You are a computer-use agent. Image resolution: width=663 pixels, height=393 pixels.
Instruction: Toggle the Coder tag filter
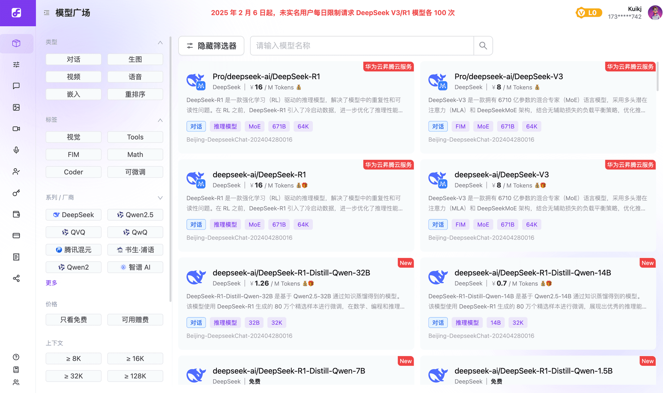(74, 172)
